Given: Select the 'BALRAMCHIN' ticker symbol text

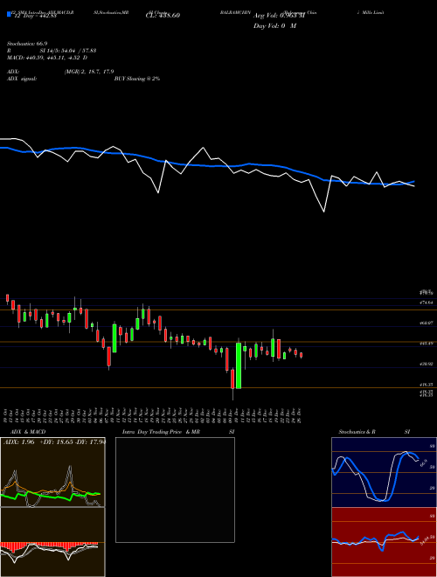Looking at the screenshot, I should click(235, 12).
